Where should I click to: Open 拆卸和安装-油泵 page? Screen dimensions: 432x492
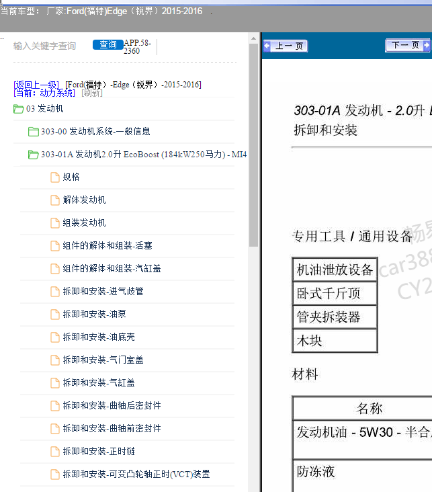[x=95, y=314]
